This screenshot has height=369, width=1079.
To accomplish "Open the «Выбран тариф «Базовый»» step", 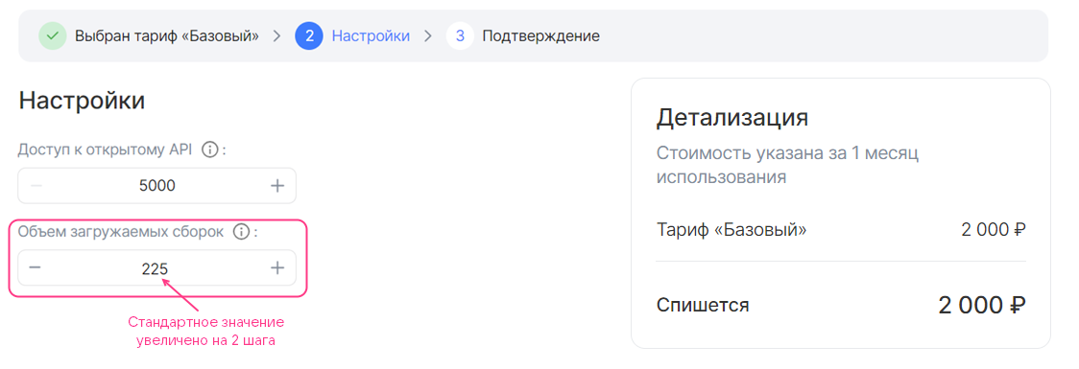I will (166, 35).
